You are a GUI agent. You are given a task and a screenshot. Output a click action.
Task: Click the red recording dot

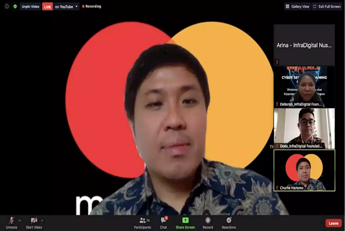[x=83, y=6]
